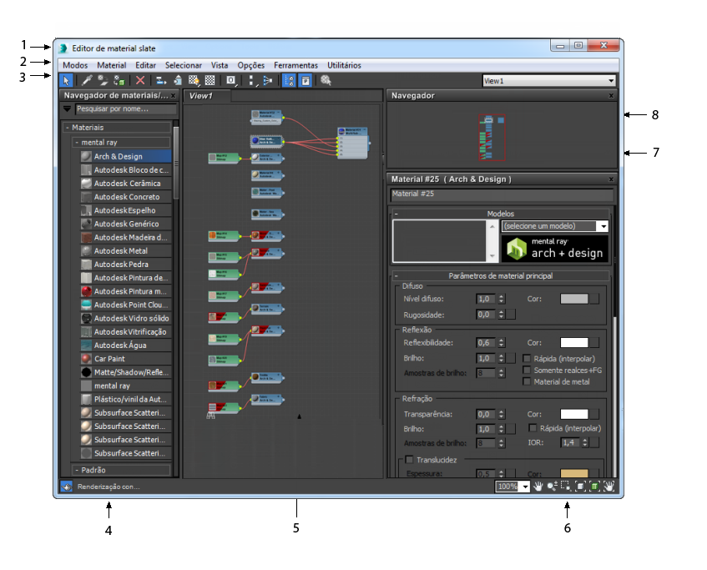Screen dimensions: 707x570
Task: Increment the Nível difuso spinner
Action: point(502,297)
